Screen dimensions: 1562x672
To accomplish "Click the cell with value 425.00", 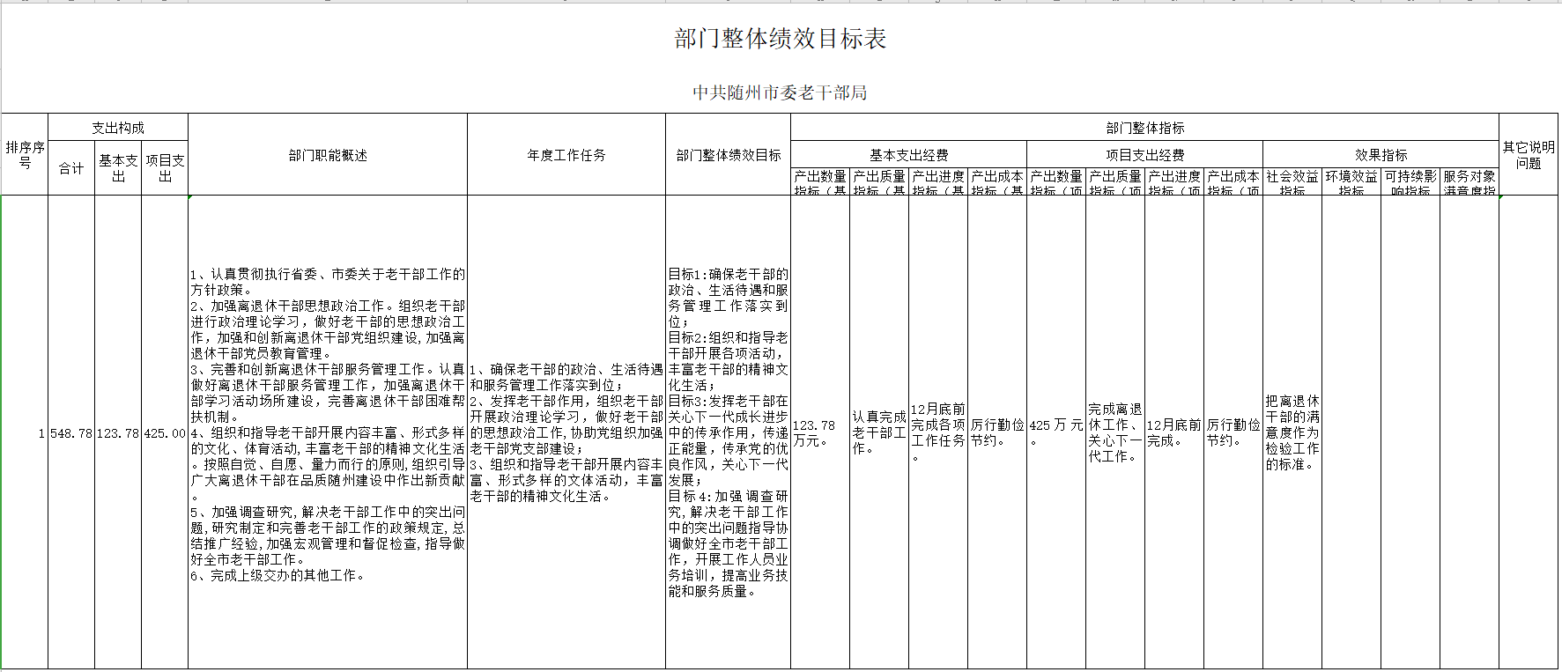I will tap(165, 433).
